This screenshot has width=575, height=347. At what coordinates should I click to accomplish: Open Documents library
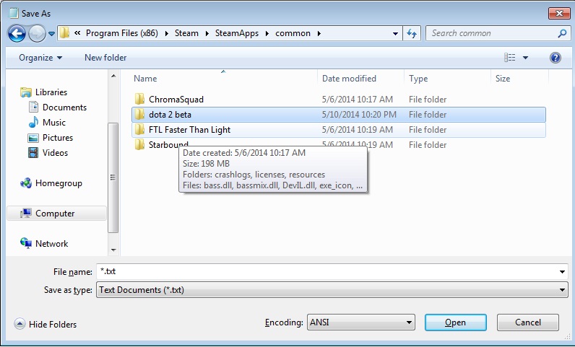point(64,107)
